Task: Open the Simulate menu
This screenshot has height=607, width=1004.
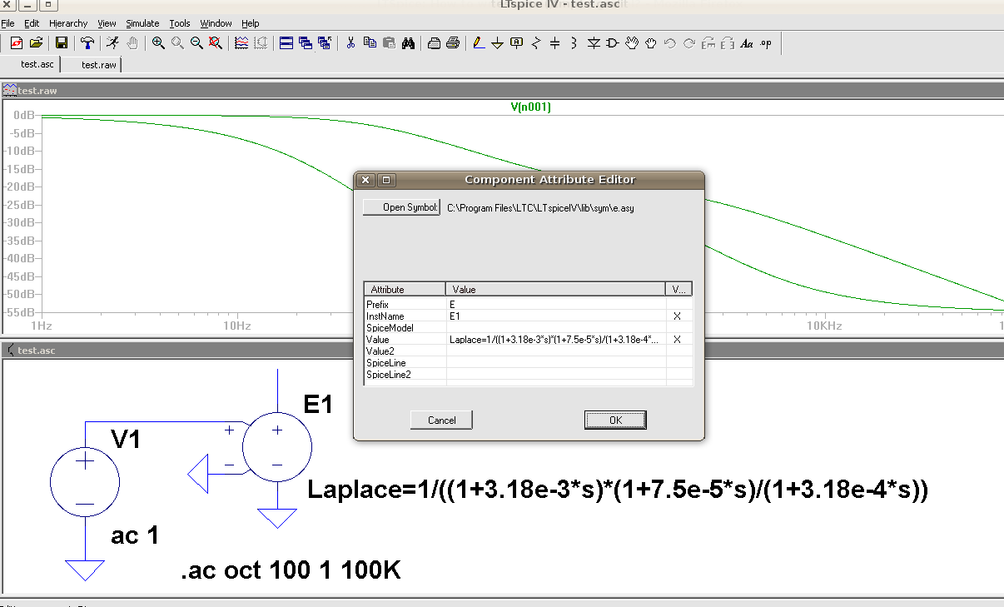Action: coord(142,23)
